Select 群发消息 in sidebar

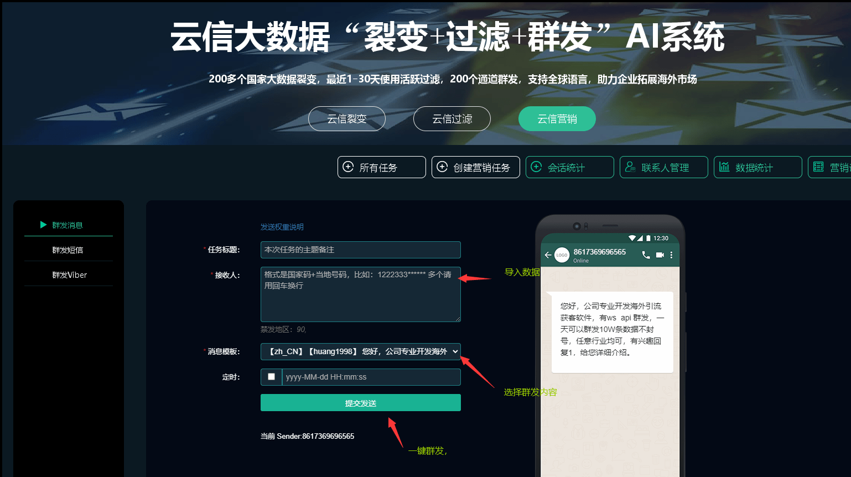[69, 225]
